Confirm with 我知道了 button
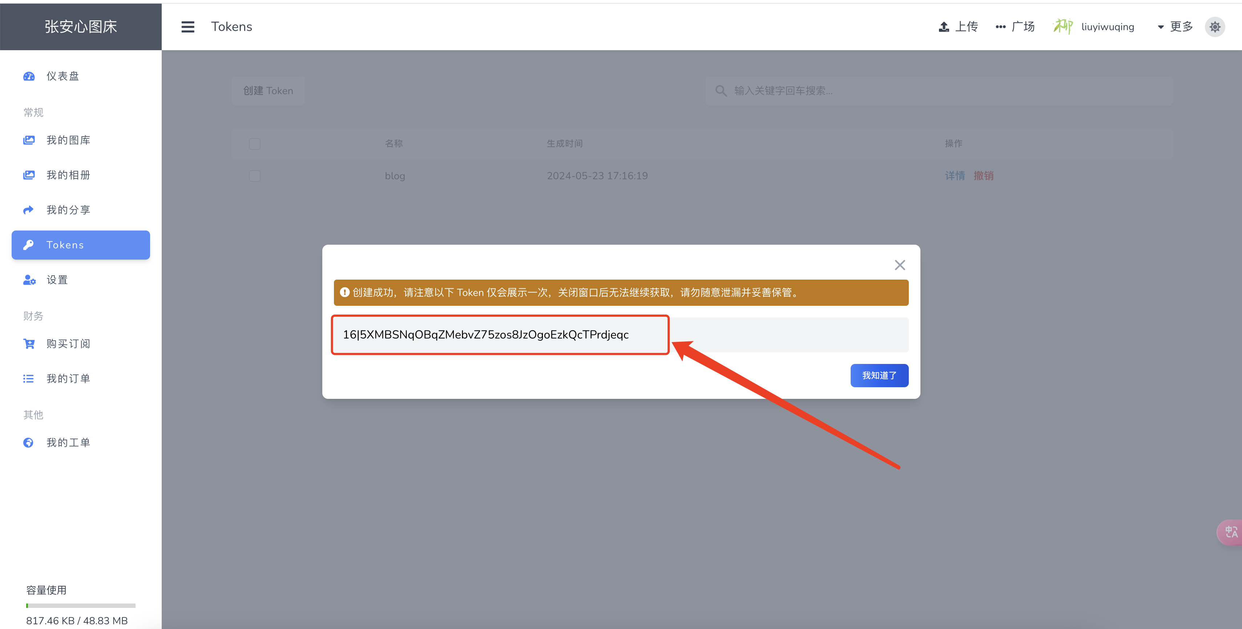 [879, 375]
